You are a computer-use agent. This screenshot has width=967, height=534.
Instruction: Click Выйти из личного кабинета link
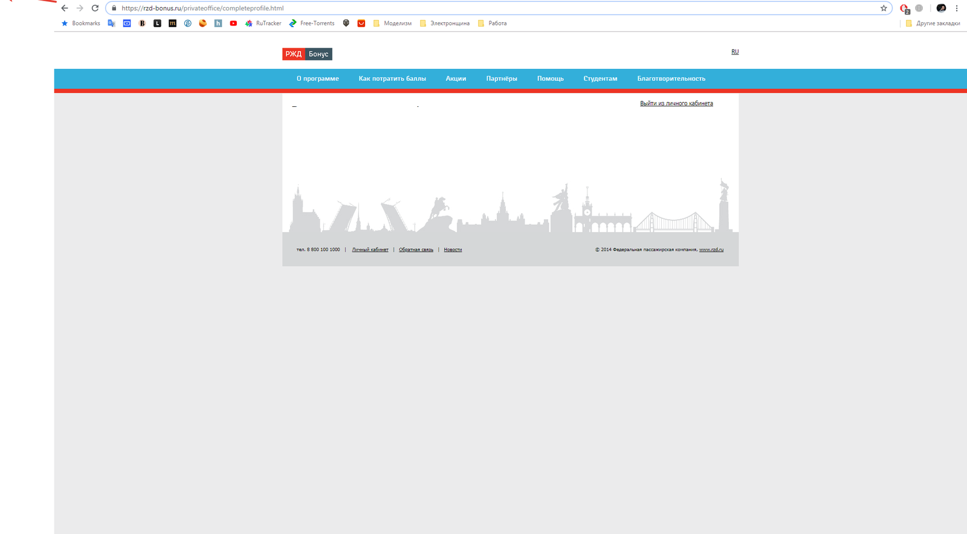pyautogui.click(x=676, y=103)
